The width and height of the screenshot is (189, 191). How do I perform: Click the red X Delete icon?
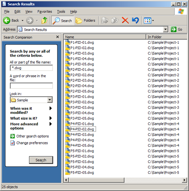click(x=125, y=21)
